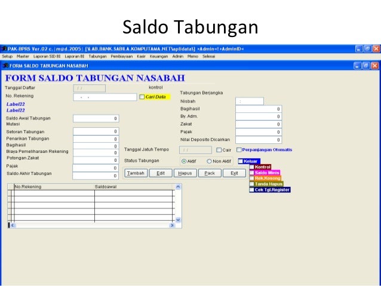Image resolution: width=381 pixels, height=286 pixels.
Task: Open the Kasir menu
Action: [141, 56]
